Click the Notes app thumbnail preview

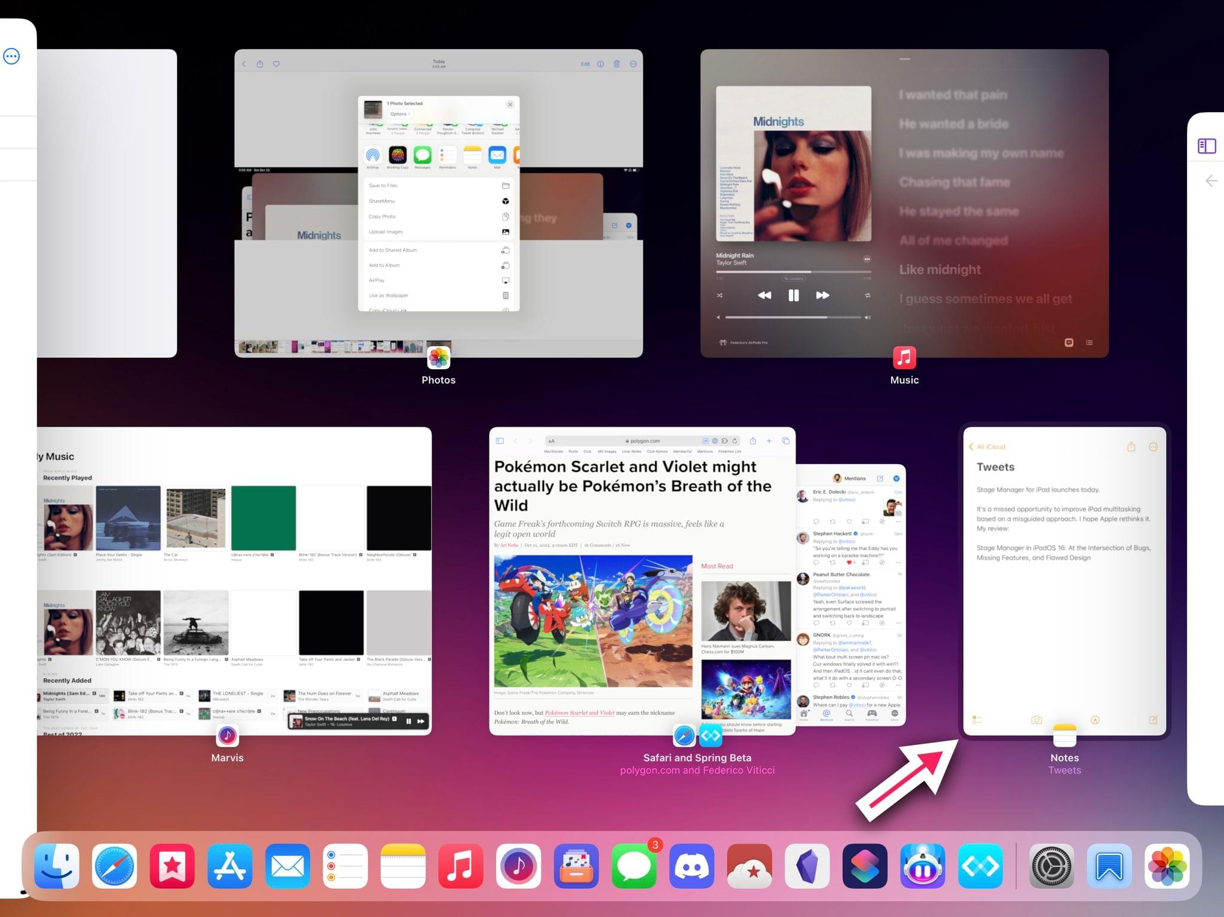(x=1060, y=578)
